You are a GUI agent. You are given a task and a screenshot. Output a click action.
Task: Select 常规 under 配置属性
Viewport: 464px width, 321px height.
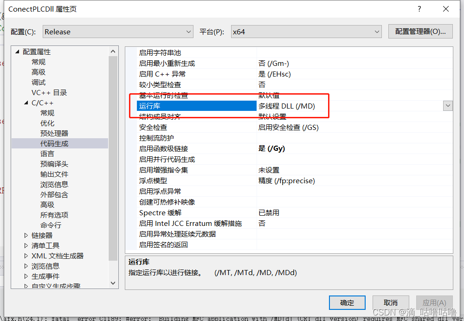[x=39, y=62]
